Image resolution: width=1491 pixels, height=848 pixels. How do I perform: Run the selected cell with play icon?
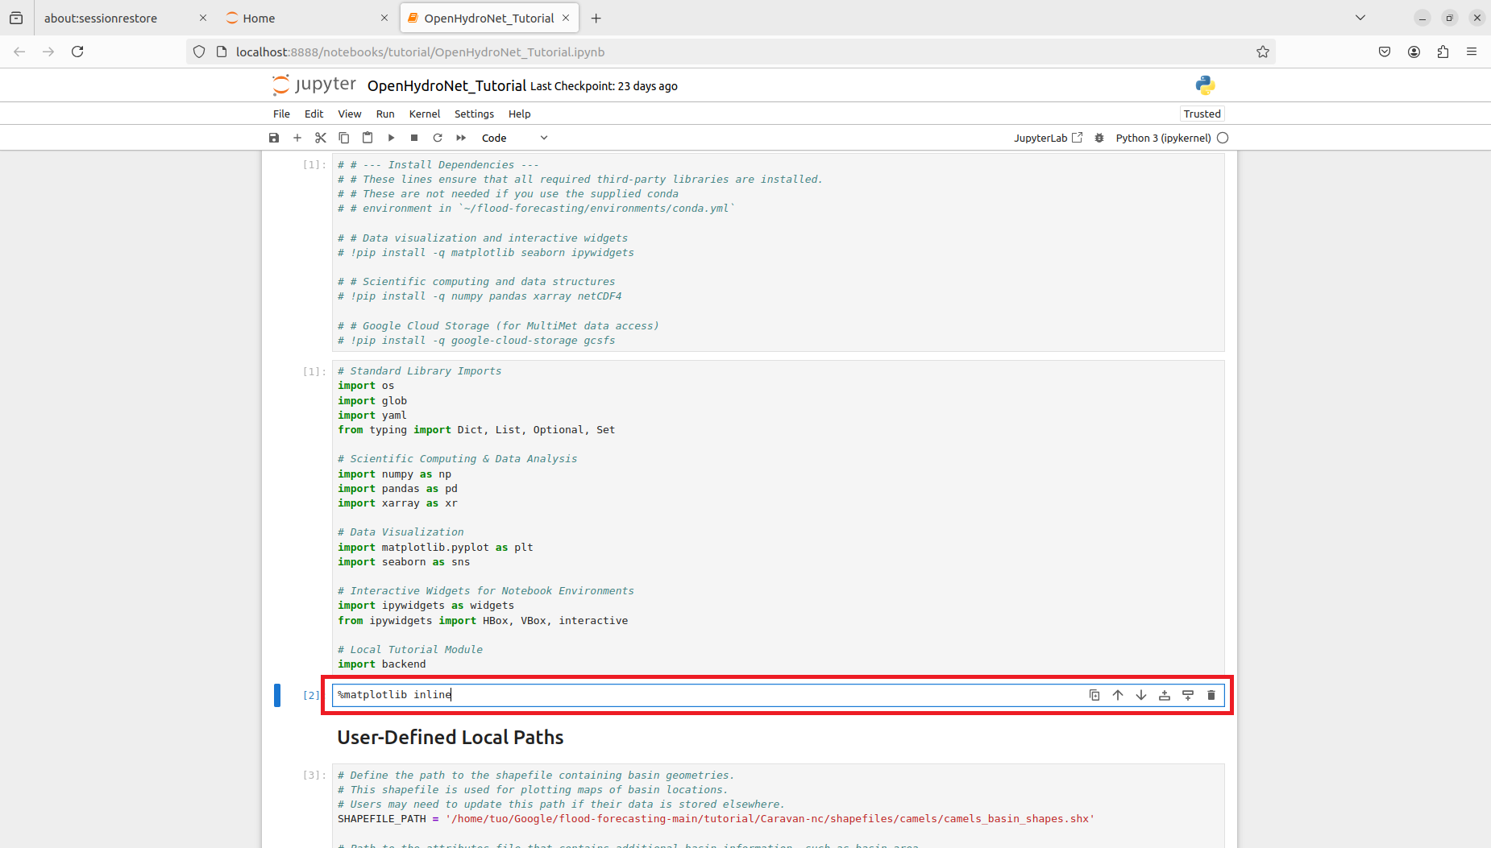coord(391,138)
